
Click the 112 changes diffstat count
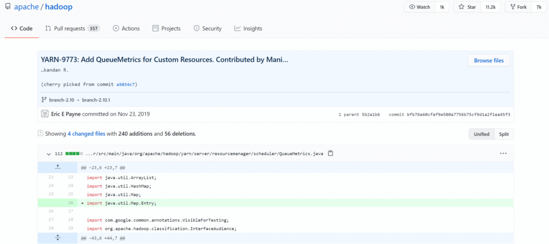(59, 154)
